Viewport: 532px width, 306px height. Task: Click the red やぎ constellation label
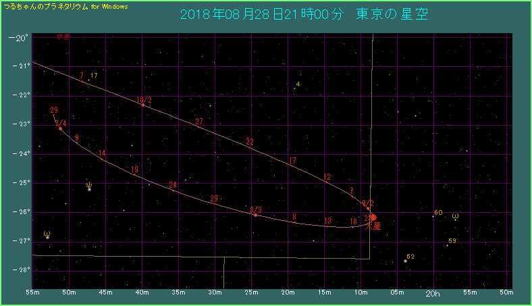tap(63, 38)
